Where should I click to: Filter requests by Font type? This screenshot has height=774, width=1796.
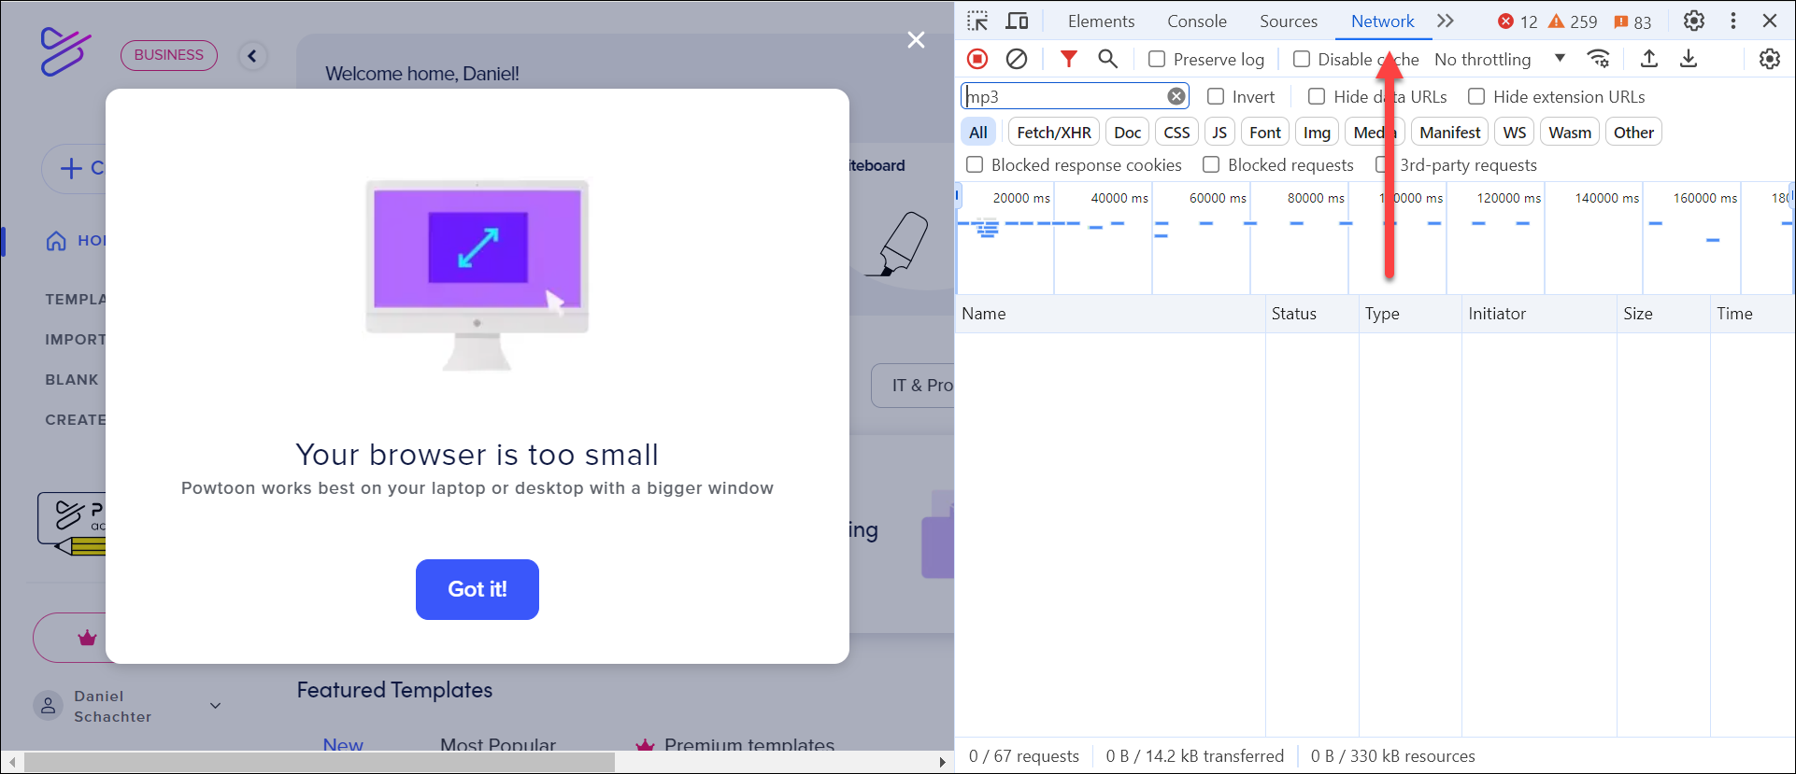pos(1265,133)
